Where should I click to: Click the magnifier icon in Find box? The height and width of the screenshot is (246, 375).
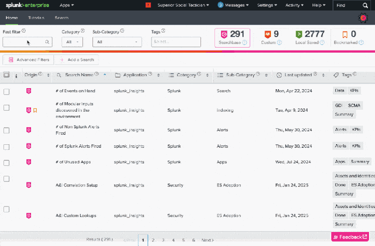coord(365,5)
